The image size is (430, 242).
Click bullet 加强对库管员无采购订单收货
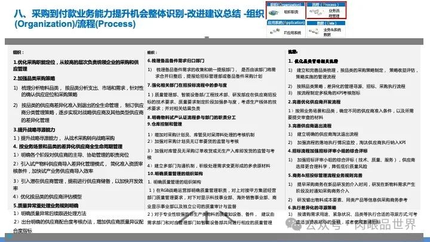click(x=211, y=154)
